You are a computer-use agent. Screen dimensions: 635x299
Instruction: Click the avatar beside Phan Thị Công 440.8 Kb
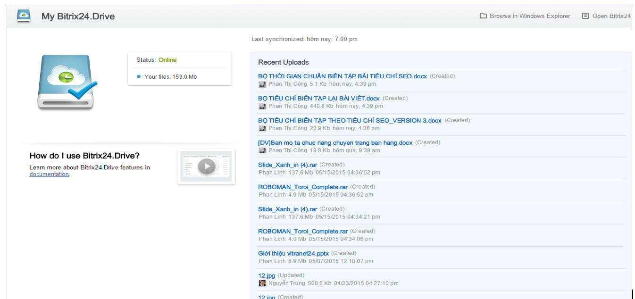click(x=262, y=106)
